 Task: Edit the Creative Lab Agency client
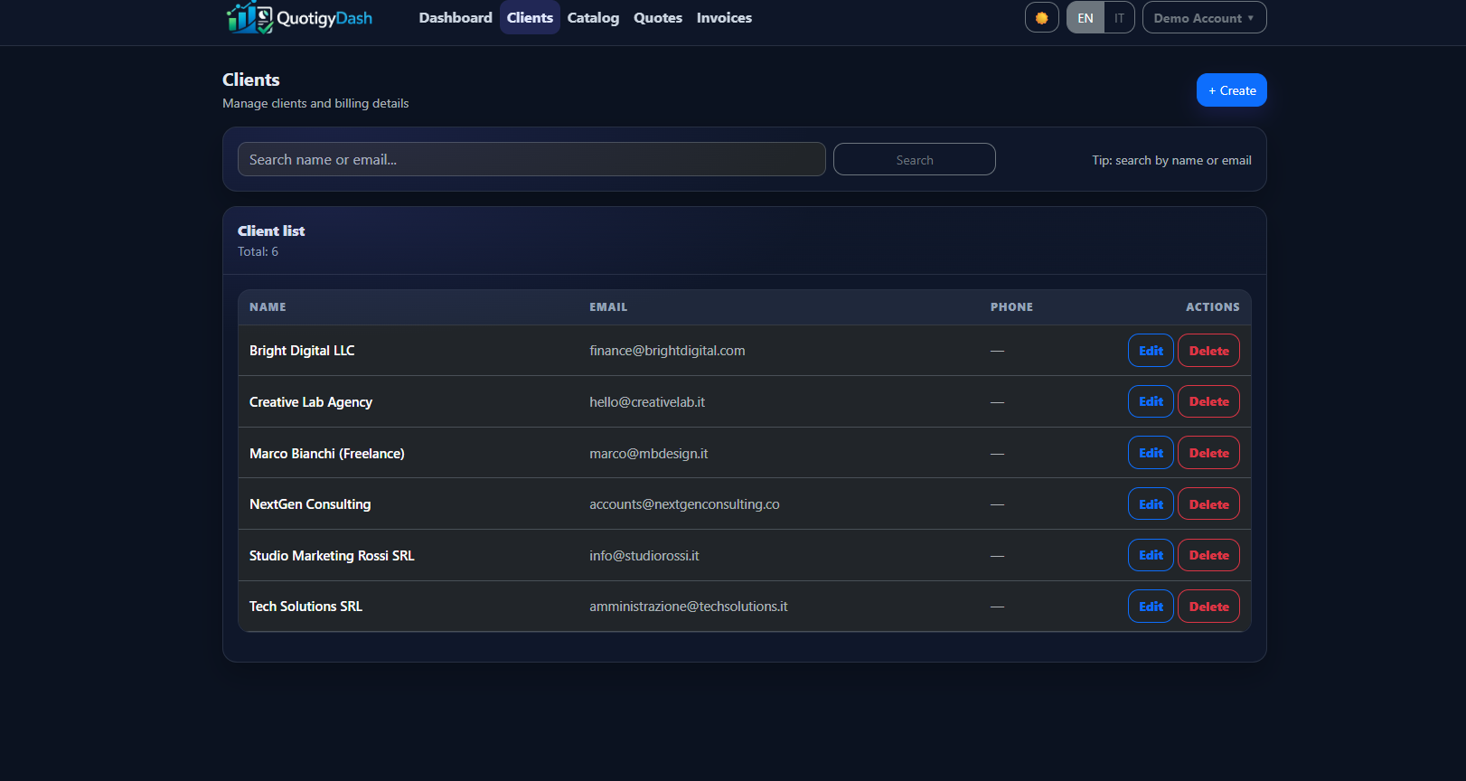[1151, 401]
